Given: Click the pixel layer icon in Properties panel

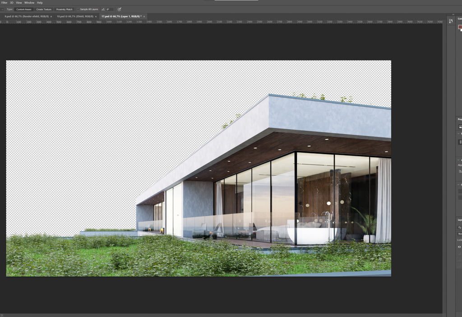Looking at the screenshot, I should [x=460, y=127].
